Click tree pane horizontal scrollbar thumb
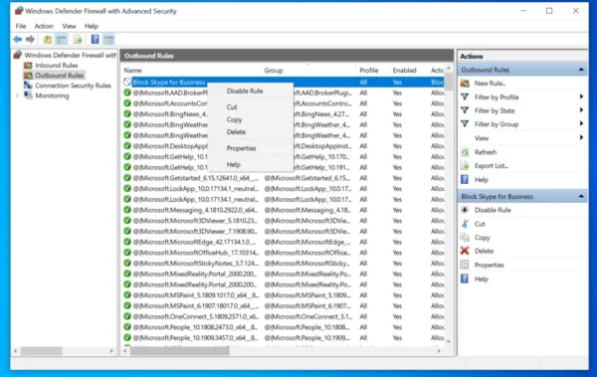Viewport: 597px width, 377px height. pyautogui.click(x=41, y=351)
